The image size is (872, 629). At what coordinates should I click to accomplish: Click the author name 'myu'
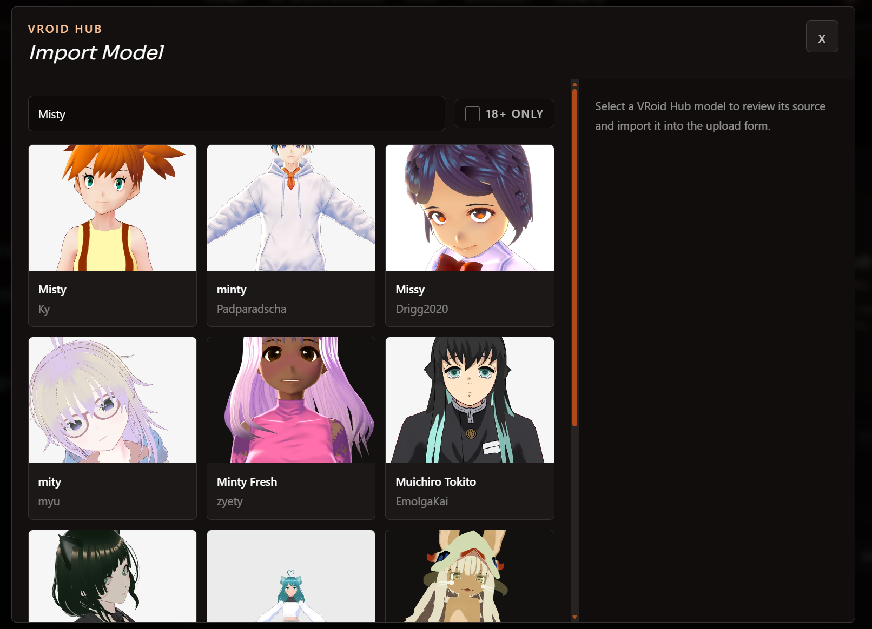point(49,501)
